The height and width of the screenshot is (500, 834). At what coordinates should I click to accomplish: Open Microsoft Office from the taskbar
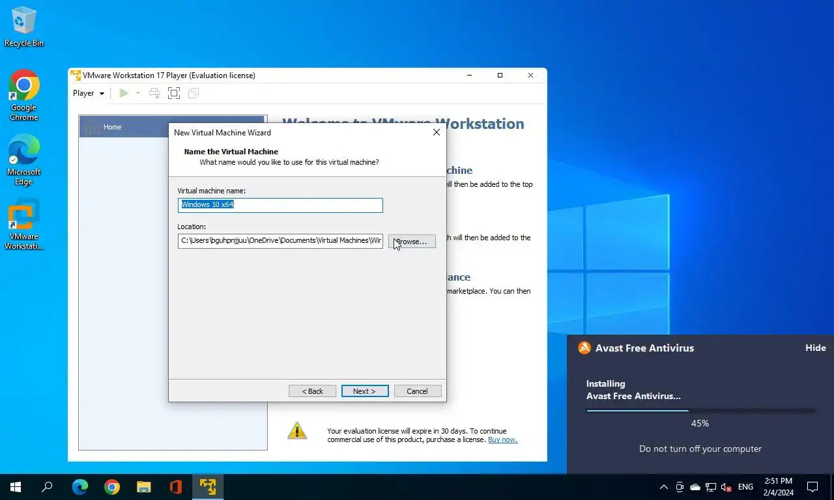click(x=176, y=487)
